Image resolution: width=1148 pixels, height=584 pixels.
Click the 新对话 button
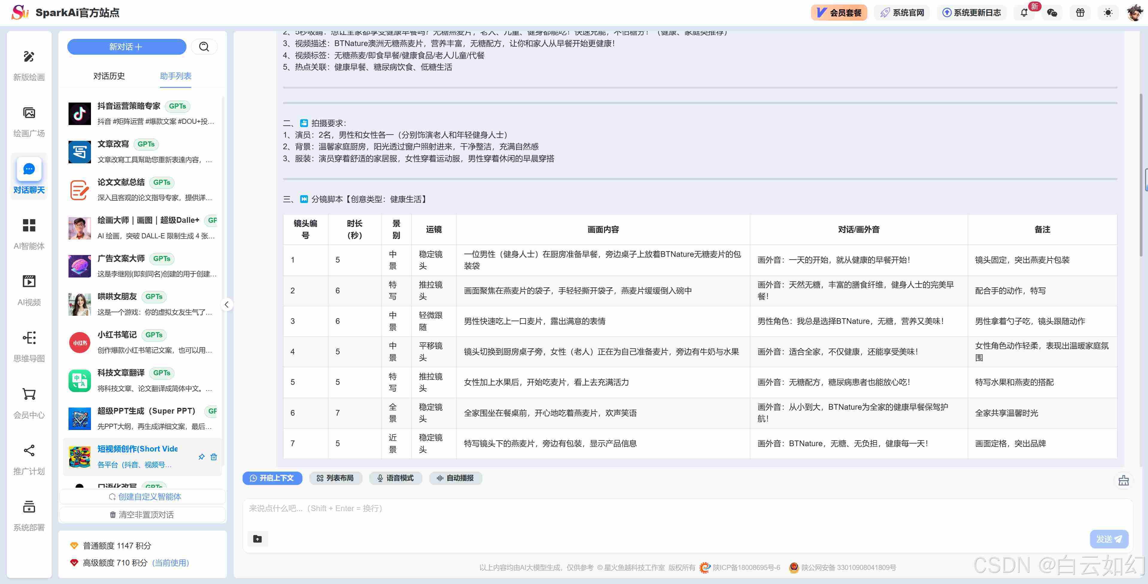click(127, 47)
